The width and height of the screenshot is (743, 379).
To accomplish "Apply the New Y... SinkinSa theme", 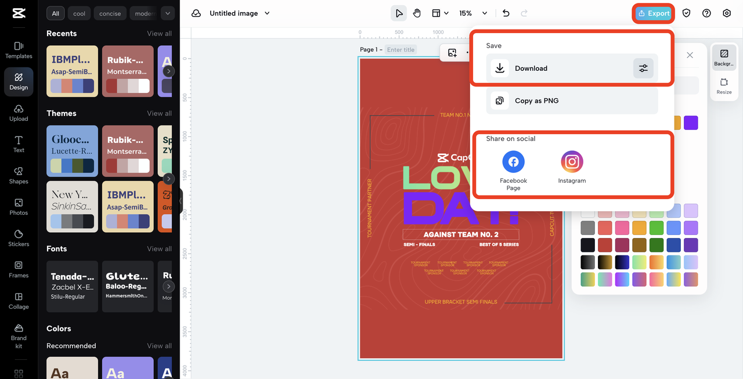I will click(72, 207).
